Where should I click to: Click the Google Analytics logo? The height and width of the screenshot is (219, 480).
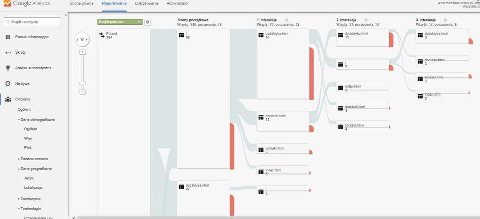(27, 4)
